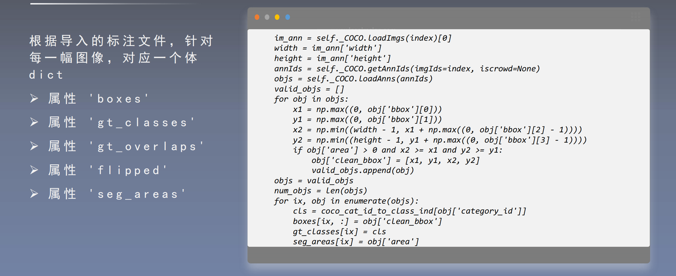Click the code line 'for ix, obj in enumerate(objs):'
The width and height of the screenshot is (676, 276).
[346, 201]
